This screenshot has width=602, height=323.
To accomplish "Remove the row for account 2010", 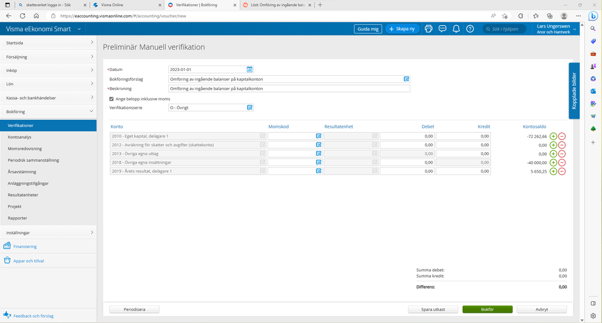I will pyautogui.click(x=562, y=137).
